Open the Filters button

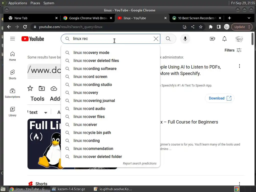click(233, 50)
